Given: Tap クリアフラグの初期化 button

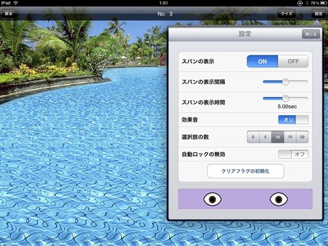Looking at the screenshot, I should coord(245,171).
